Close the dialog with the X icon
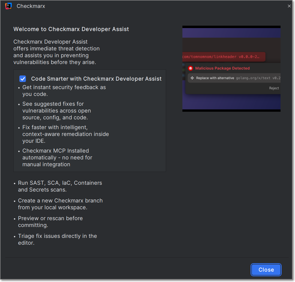Viewport: 295px width, 282px height. (289, 6)
